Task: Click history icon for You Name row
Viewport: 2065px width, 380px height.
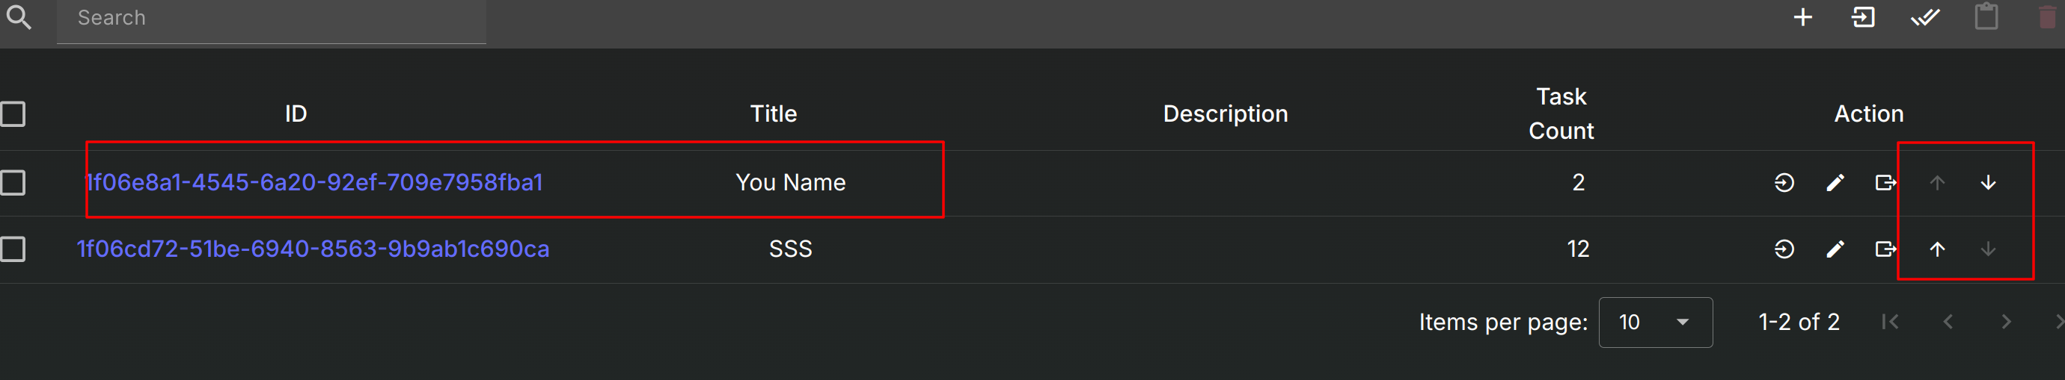Action: [1784, 183]
